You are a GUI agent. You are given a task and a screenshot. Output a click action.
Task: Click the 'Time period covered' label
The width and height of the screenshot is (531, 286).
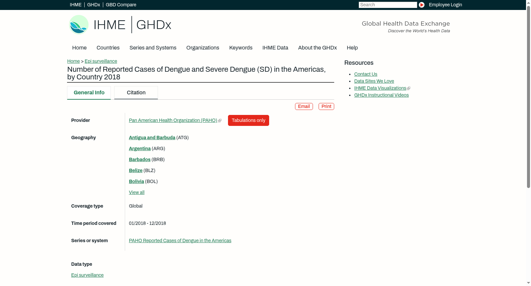pyautogui.click(x=94, y=223)
